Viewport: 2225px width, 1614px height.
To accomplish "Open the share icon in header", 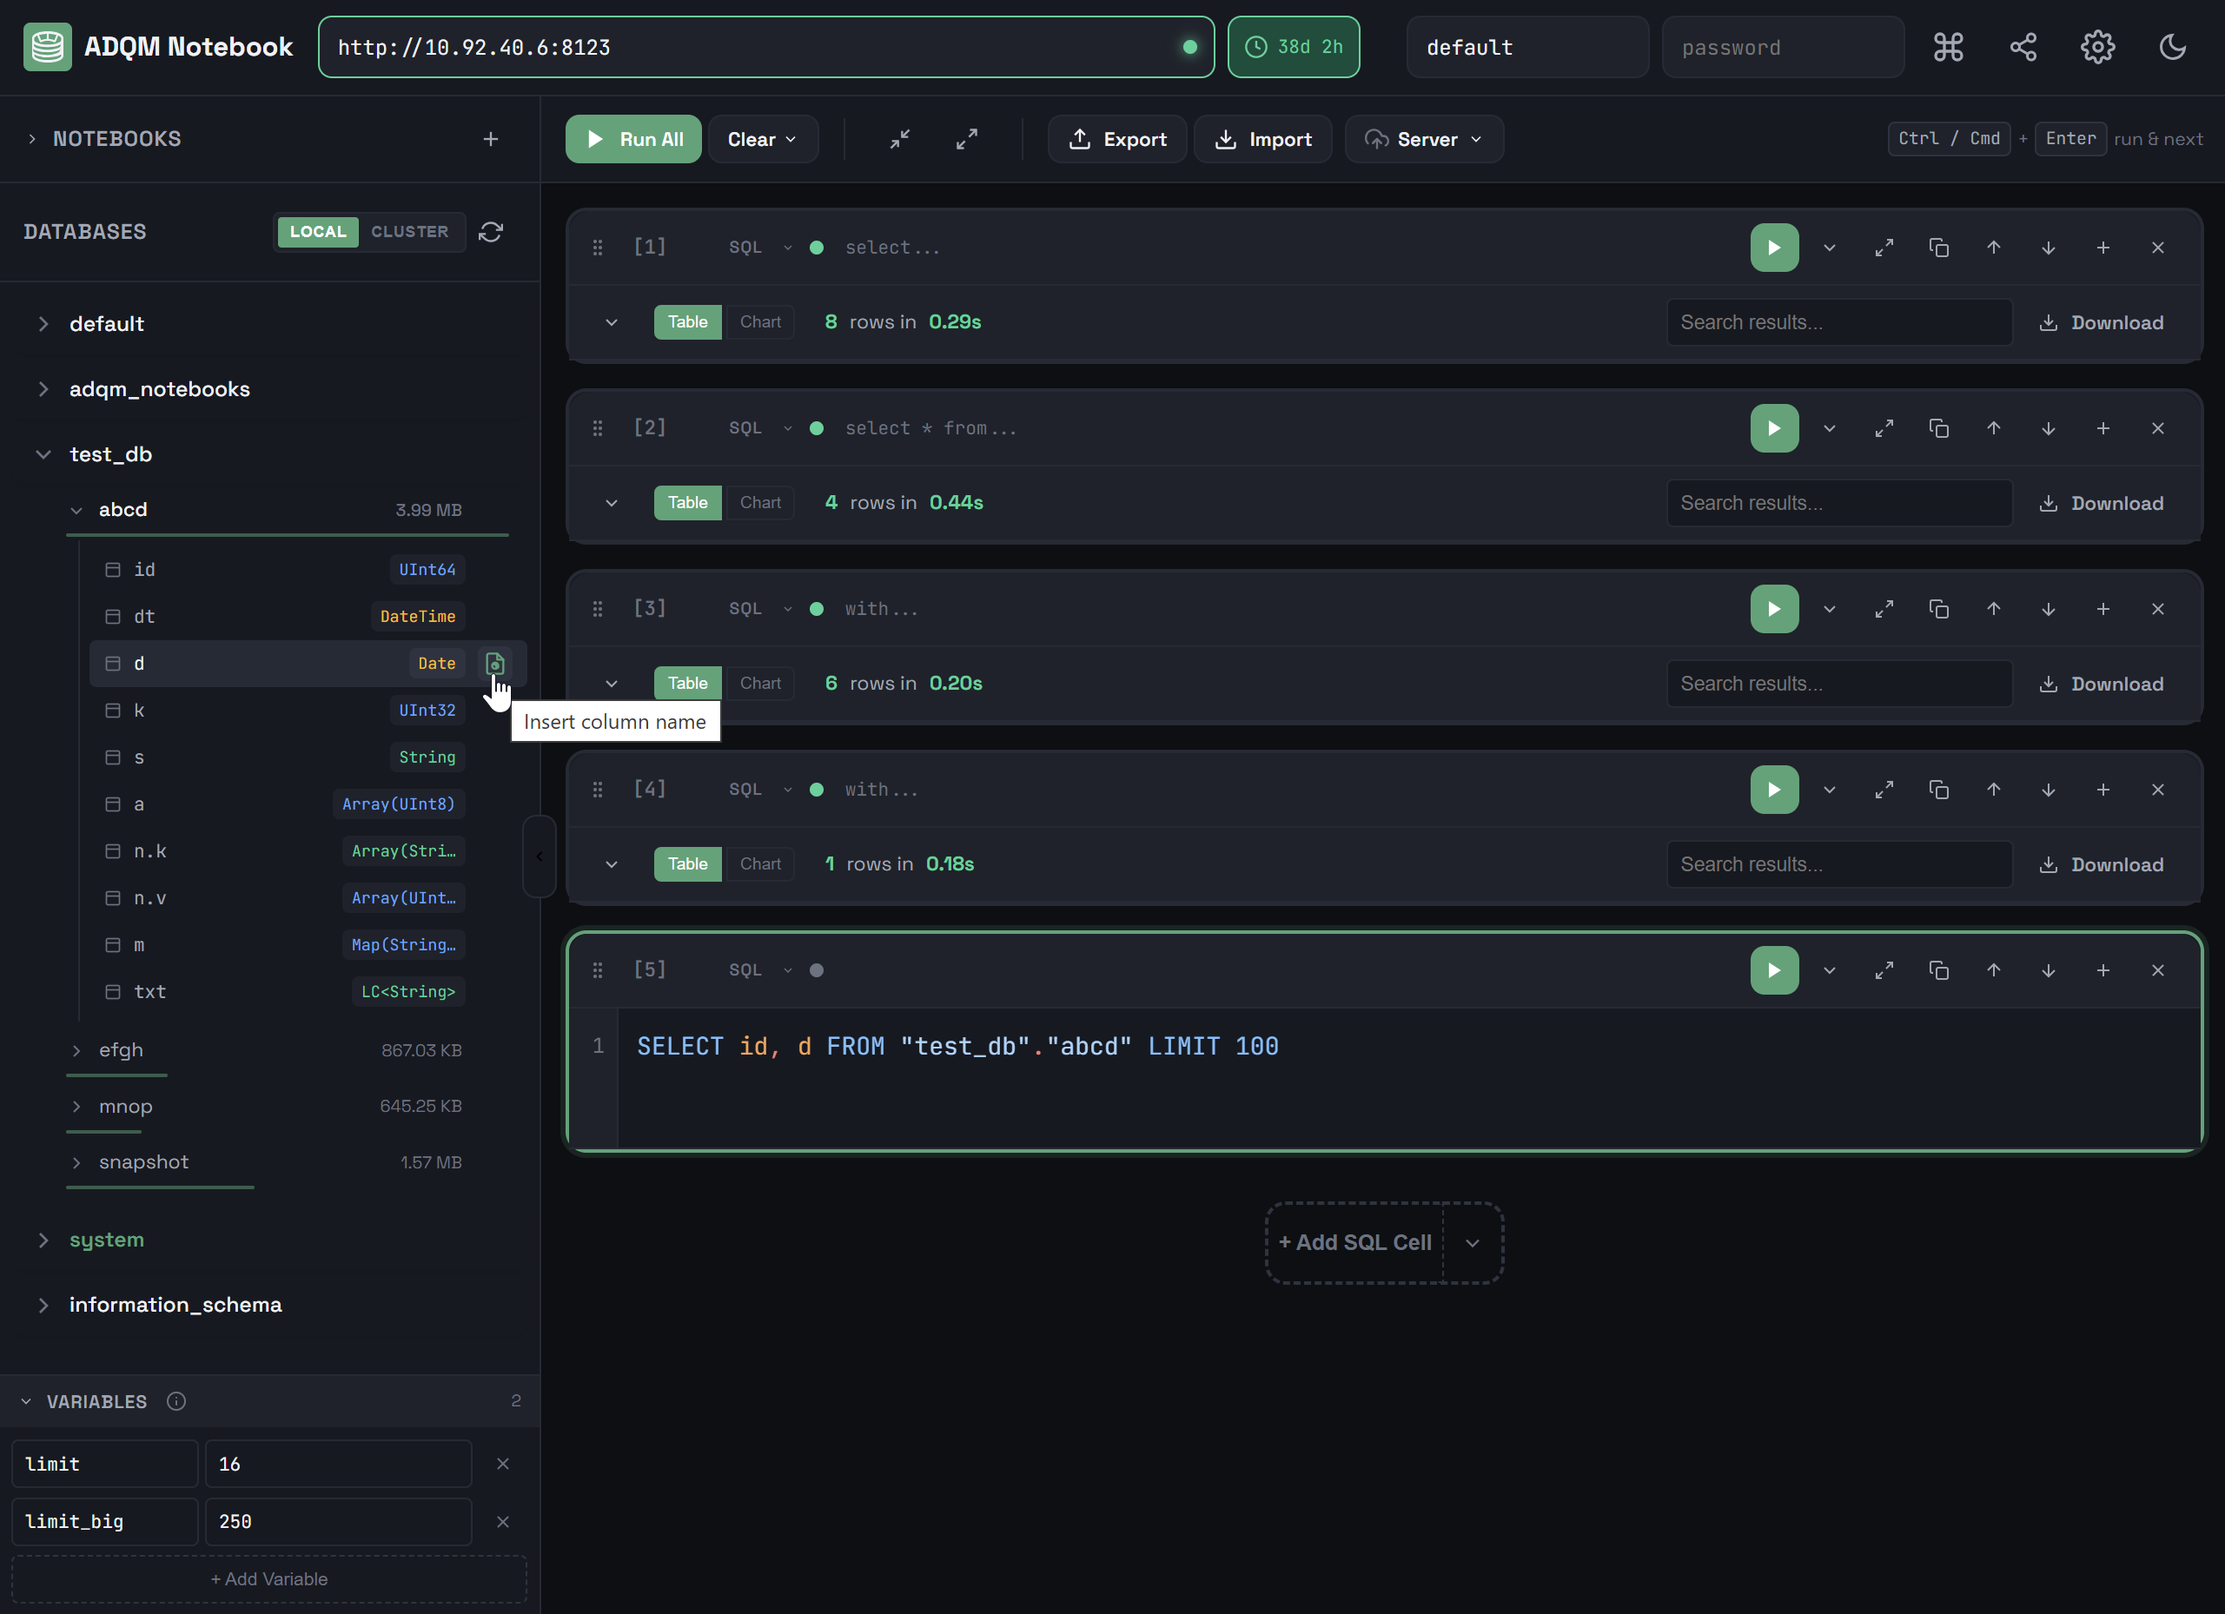I will coord(2023,47).
